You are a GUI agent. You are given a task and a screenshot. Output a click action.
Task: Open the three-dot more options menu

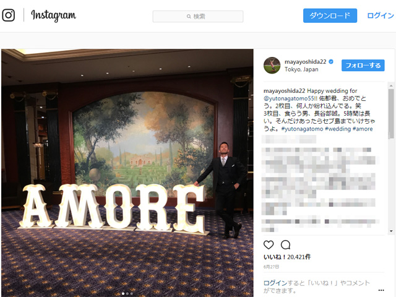click(381, 290)
